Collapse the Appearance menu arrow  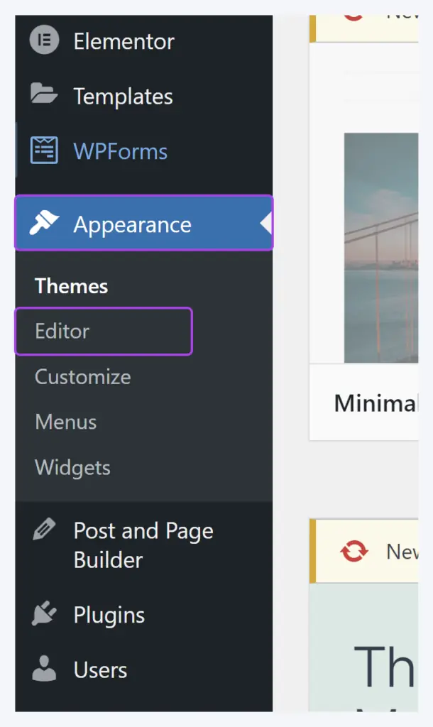(266, 224)
